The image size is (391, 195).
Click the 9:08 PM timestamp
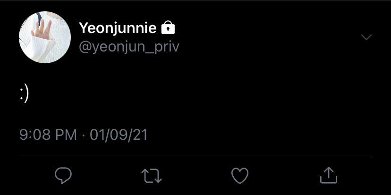point(48,135)
